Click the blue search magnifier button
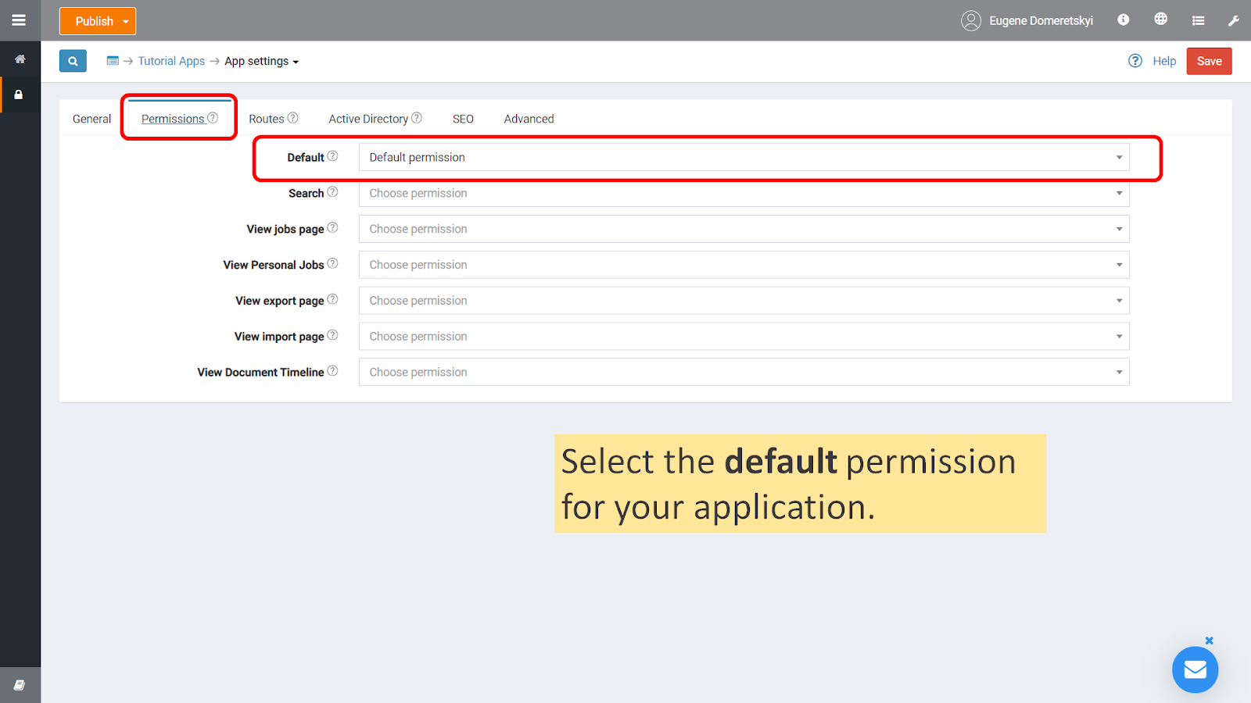The image size is (1251, 703). click(73, 61)
